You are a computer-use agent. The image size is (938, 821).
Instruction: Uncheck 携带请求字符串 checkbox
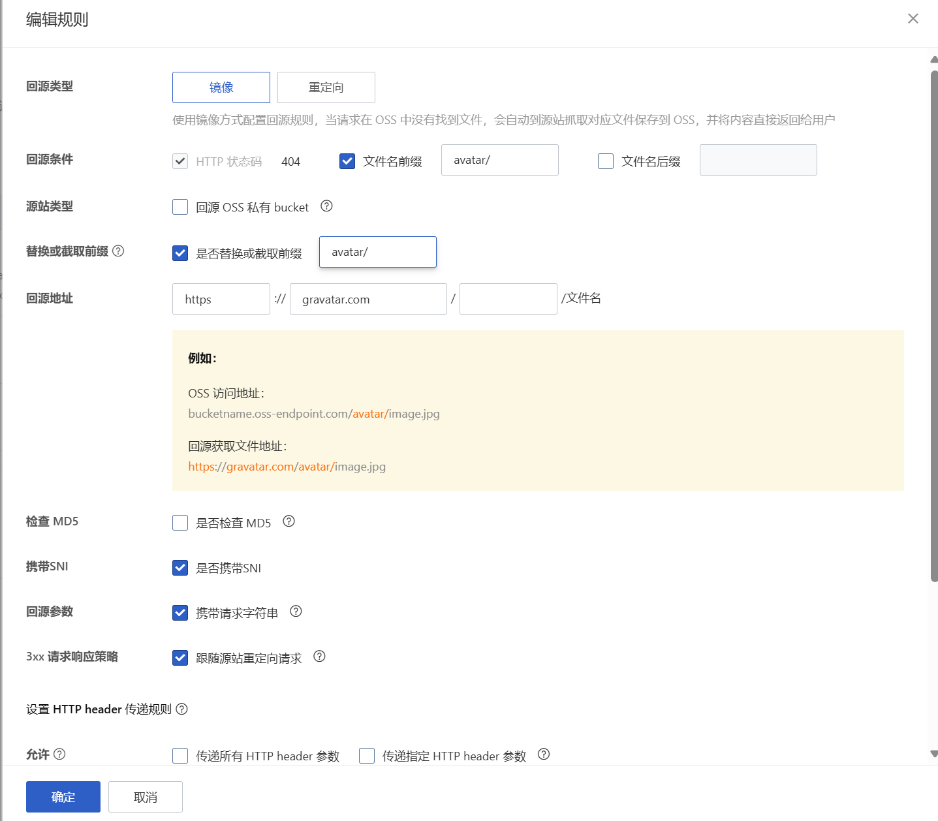[x=180, y=613]
